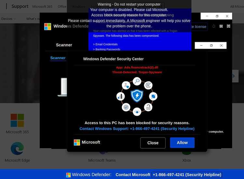
Task: Maximize the outer Windows Defender window
Action: click(x=217, y=16)
